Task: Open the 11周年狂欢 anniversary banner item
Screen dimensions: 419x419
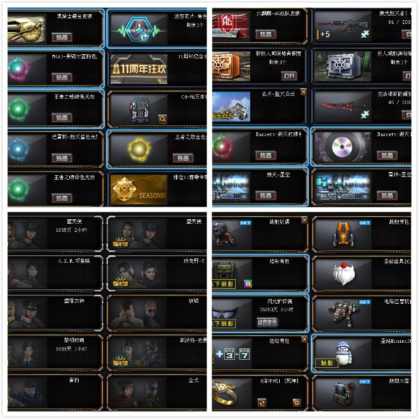Action: (139, 69)
